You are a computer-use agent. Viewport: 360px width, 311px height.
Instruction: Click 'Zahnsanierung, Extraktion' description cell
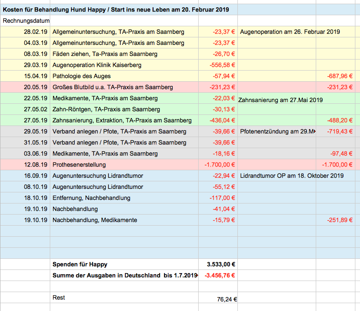click(x=124, y=120)
